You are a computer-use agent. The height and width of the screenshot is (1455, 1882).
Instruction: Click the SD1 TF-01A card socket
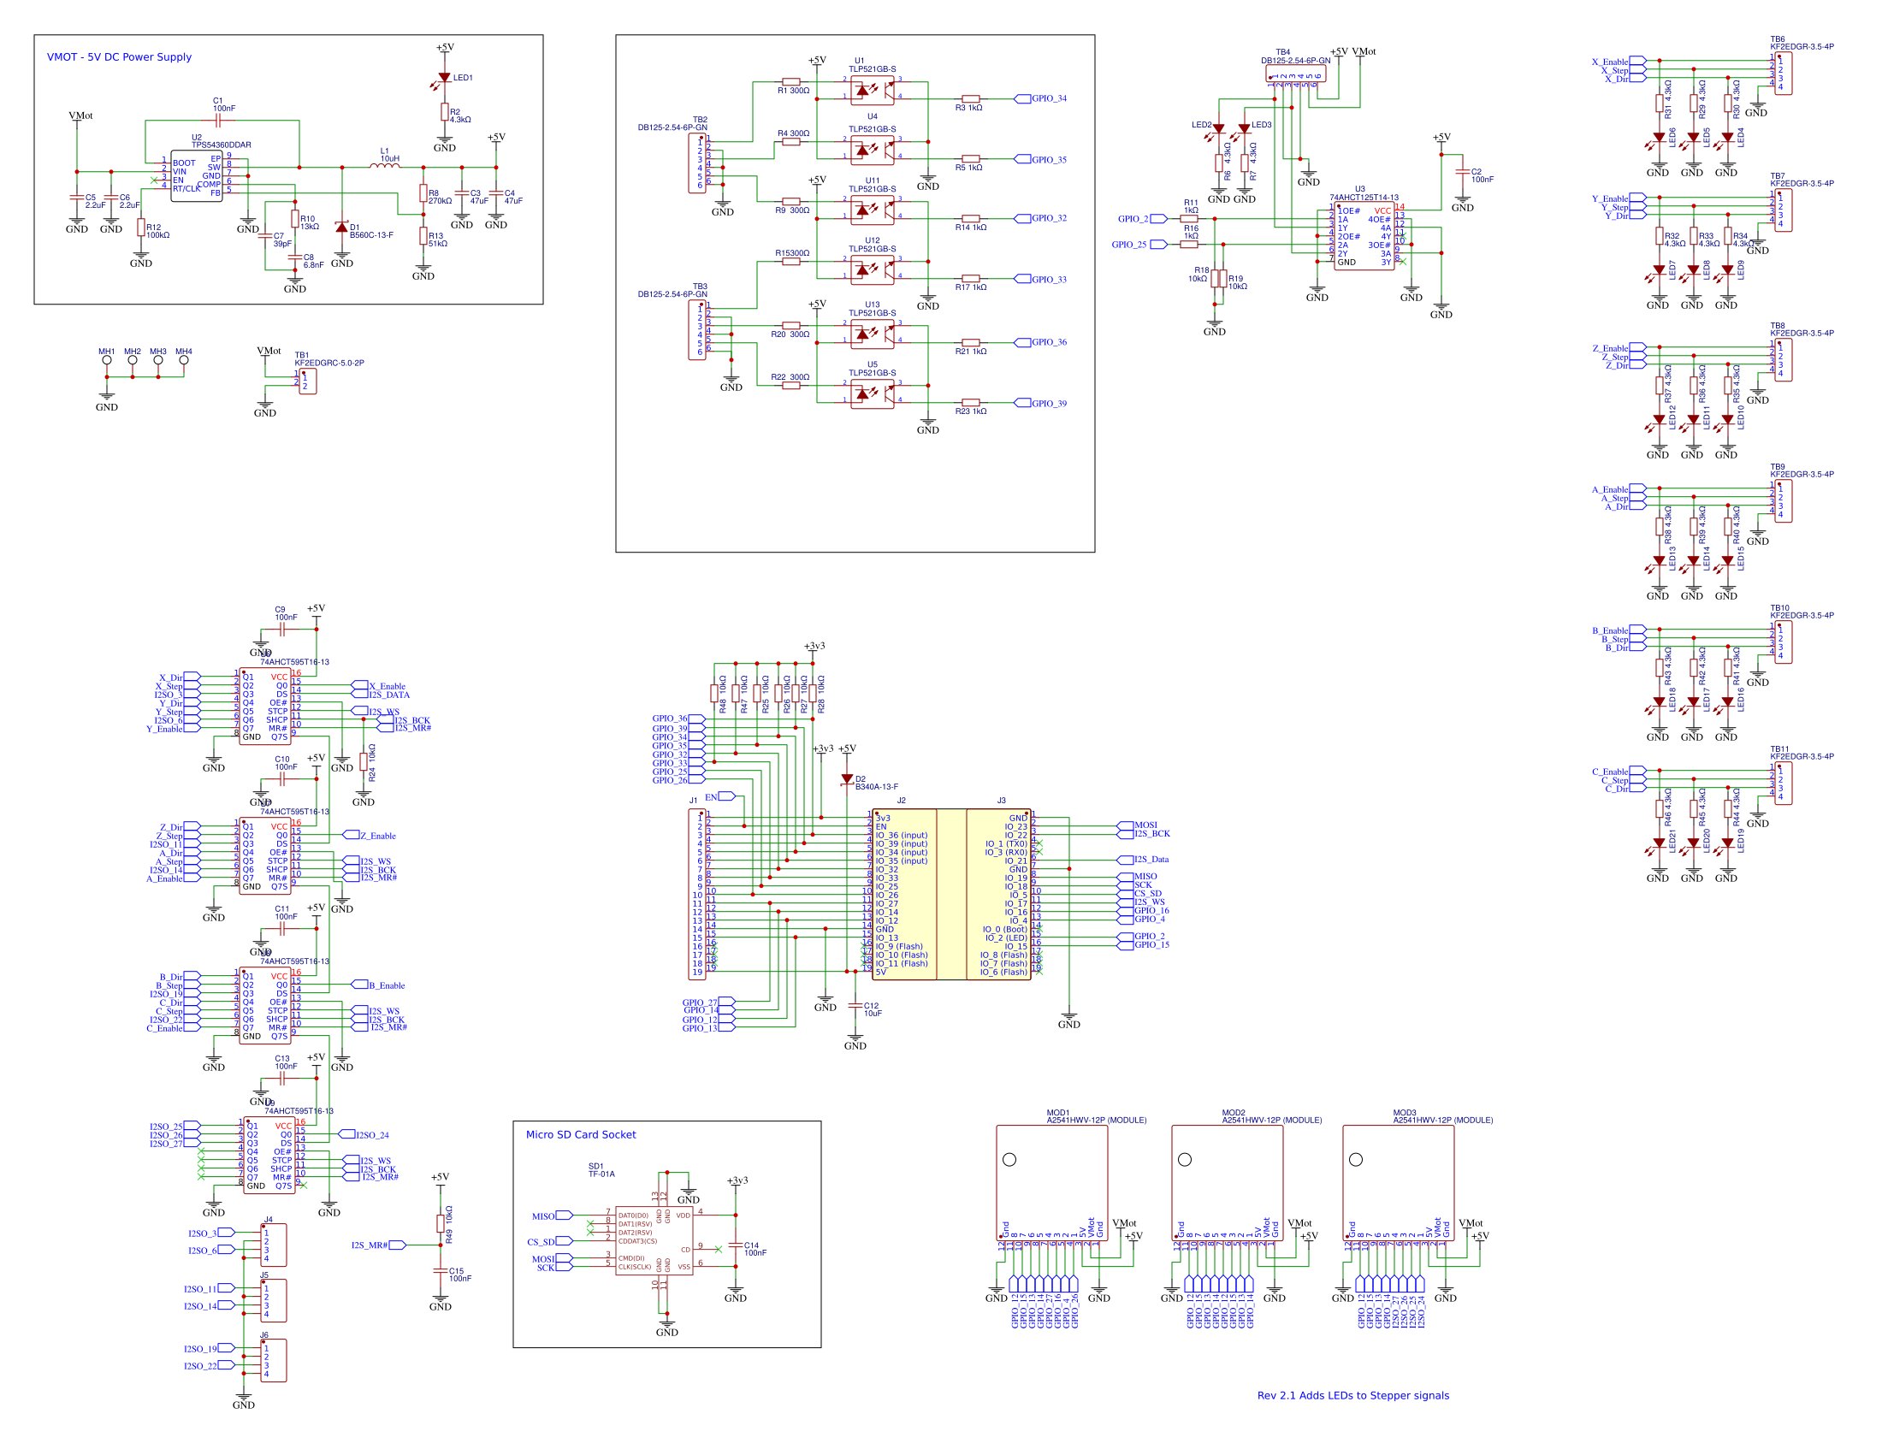click(654, 1240)
